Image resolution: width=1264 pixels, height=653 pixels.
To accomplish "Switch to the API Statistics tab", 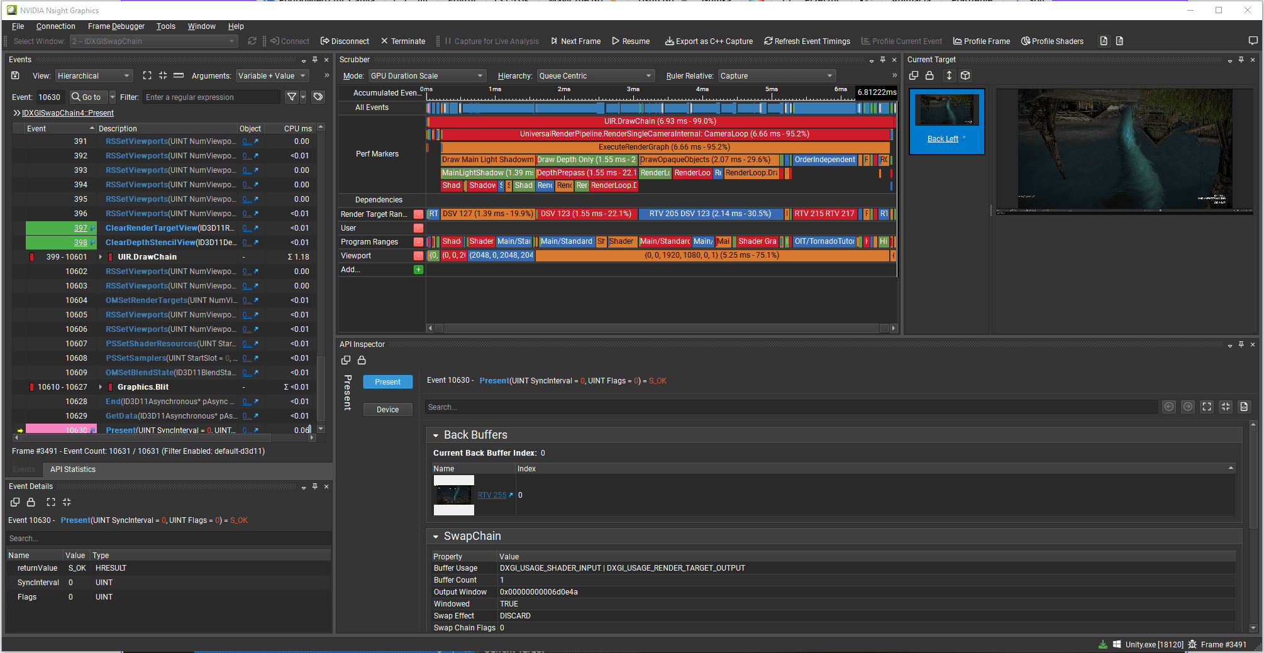I will (73, 469).
